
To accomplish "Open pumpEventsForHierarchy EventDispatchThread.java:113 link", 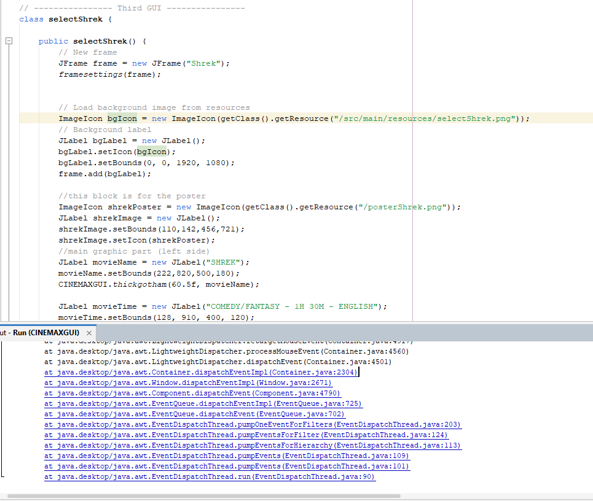I will point(253,446).
